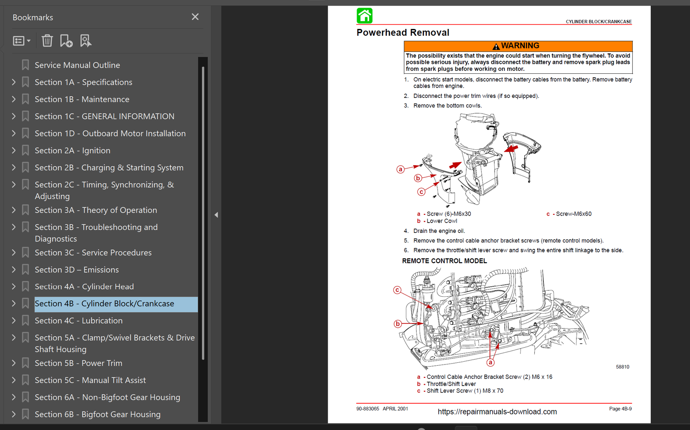This screenshot has width=690, height=430.
Task: Open Section 3D – Emissions bookmark
Action: point(77,270)
